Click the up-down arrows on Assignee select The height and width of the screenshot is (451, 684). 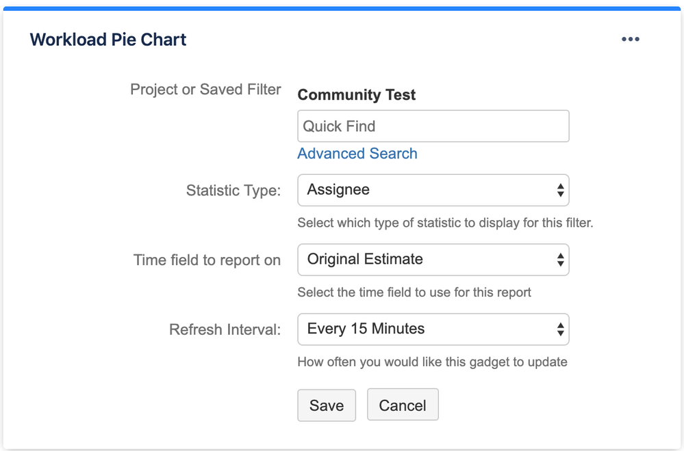560,191
